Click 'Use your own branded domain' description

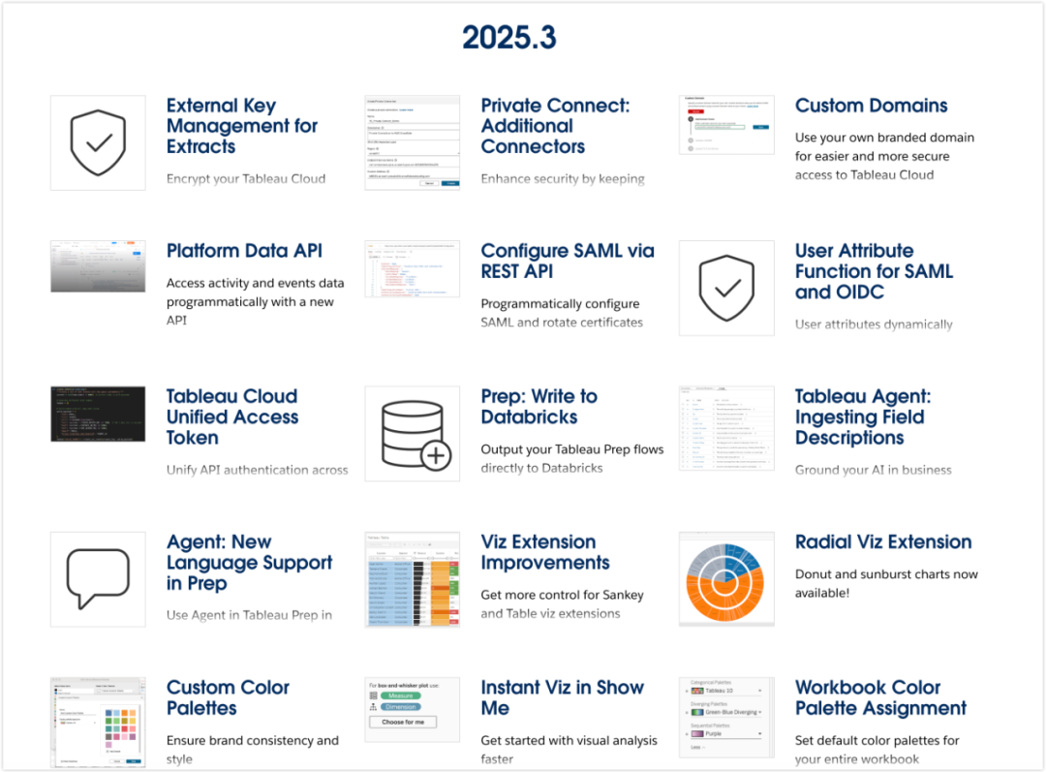[884, 138]
